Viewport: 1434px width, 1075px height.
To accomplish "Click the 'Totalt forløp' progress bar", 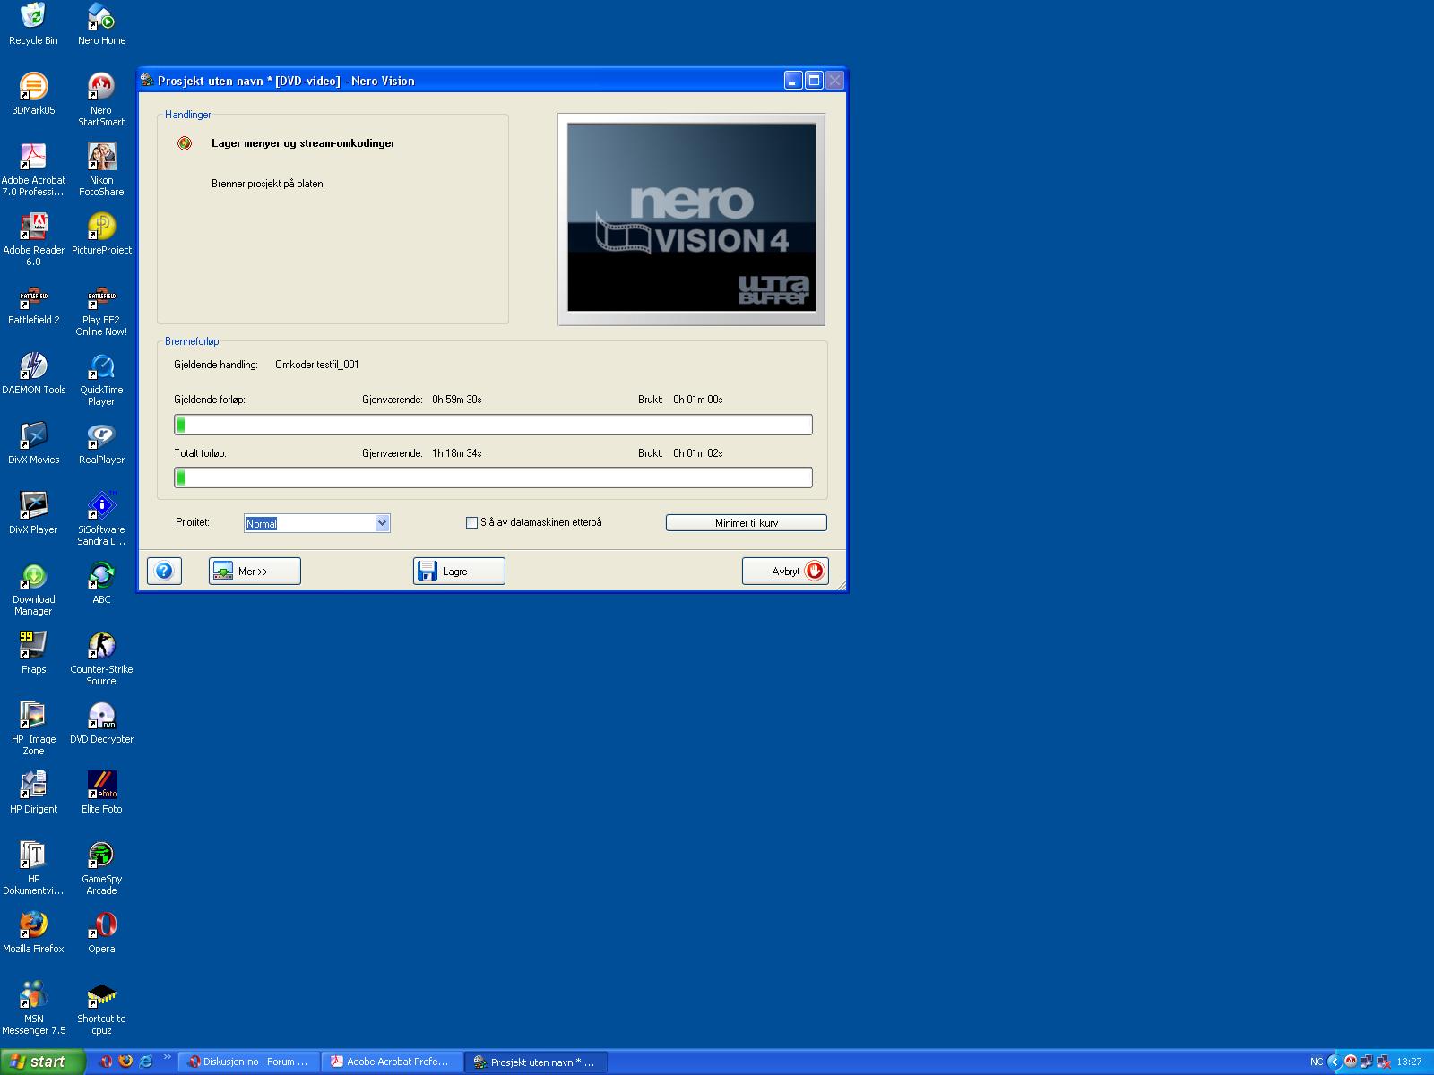I will point(493,477).
